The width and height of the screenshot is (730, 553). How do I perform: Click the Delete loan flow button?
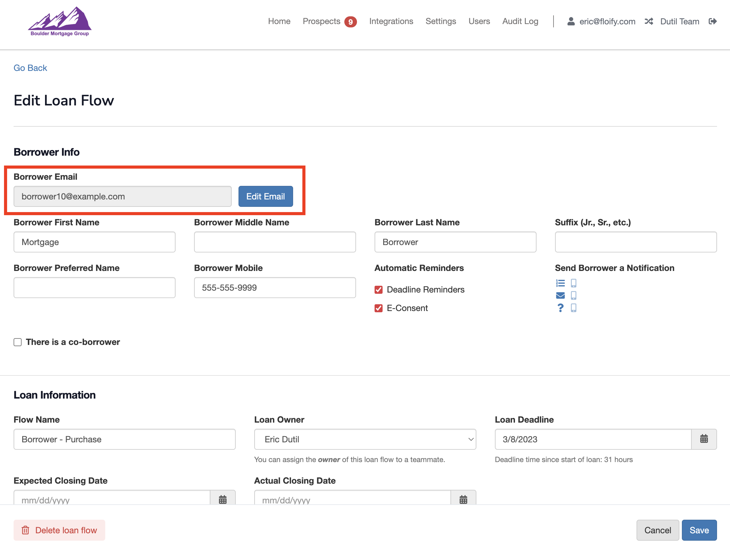(x=60, y=530)
